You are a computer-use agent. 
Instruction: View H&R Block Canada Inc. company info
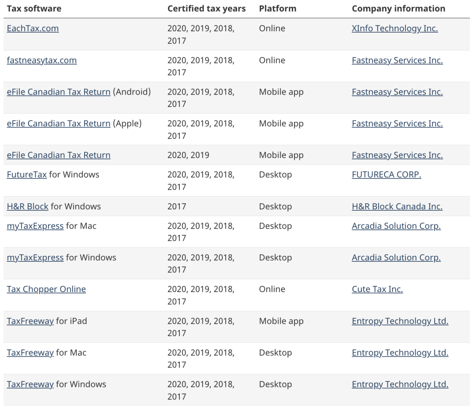point(397,206)
